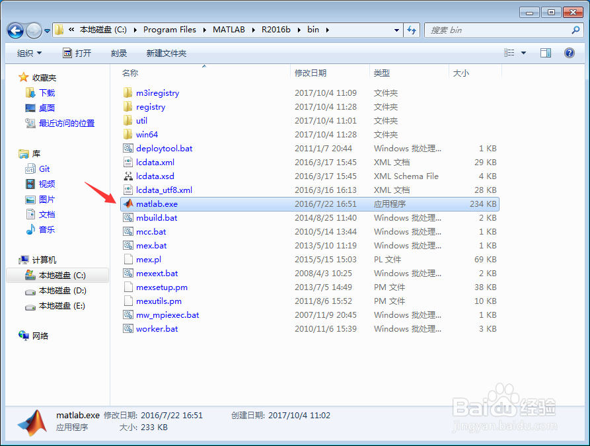Expand the chevron after Program Files
Image resolution: width=590 pixels, height=446 pixels.
tap(204, 30)
